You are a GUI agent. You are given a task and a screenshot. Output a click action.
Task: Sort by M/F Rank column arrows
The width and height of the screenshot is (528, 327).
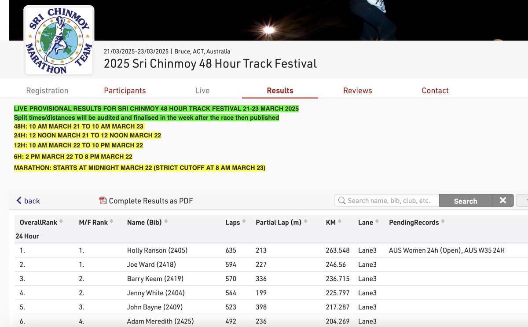pos(112,222)
